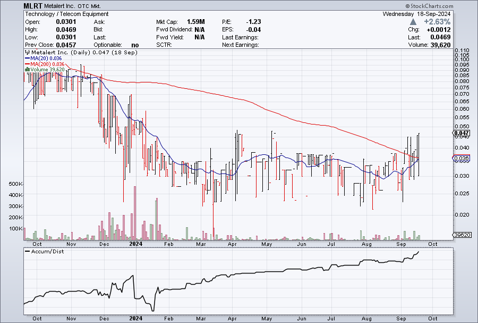Click the Low value 0.0301
Screen dimensions: 478x323
(66, 37)
